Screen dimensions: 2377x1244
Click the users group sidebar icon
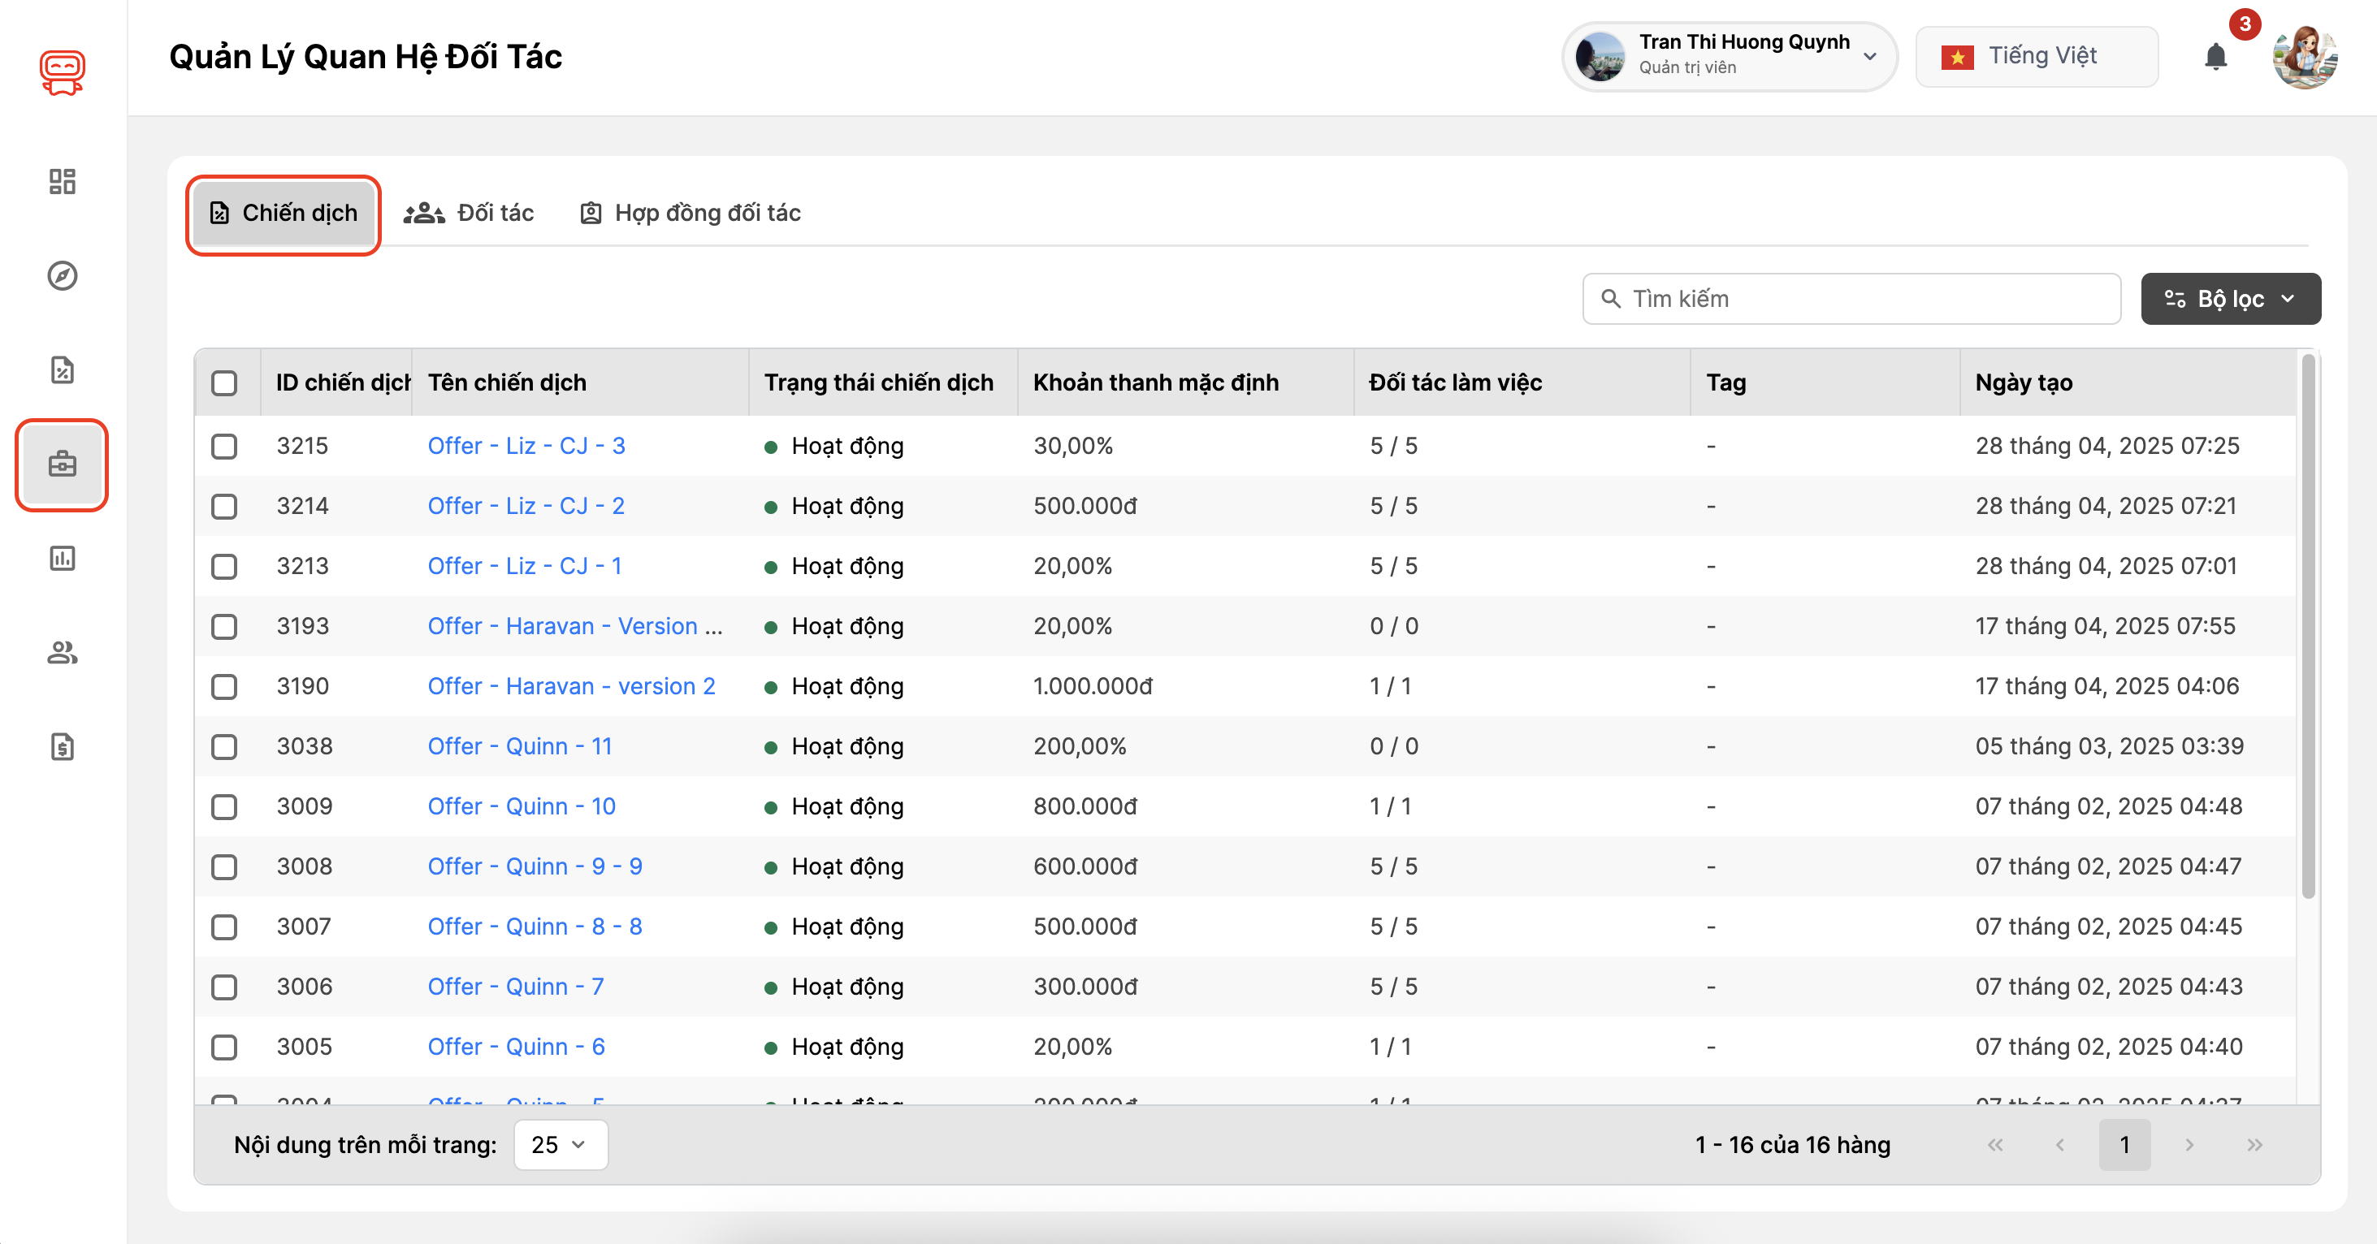(x=62, y=653)
